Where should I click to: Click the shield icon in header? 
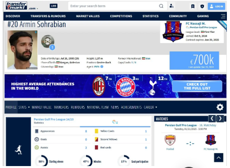(202, 6)
